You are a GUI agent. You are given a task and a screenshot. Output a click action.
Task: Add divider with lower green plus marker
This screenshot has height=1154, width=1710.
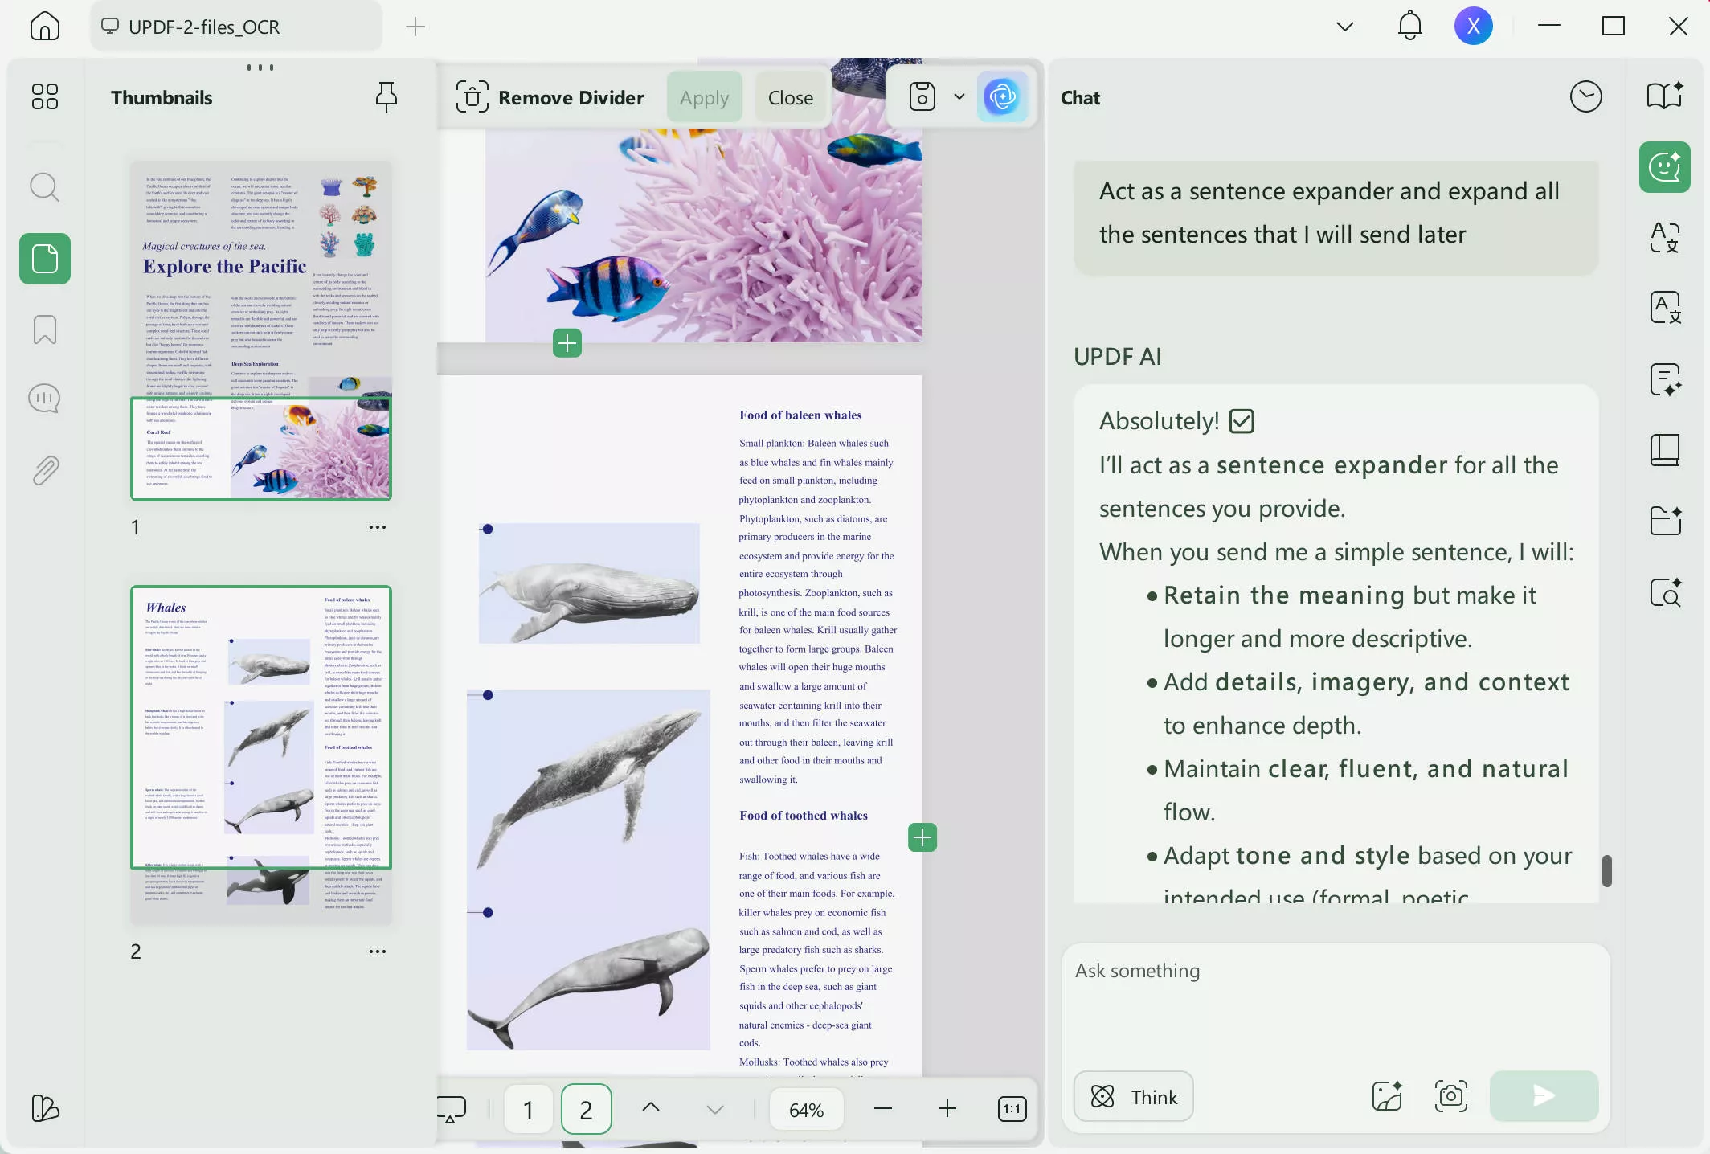pyautogui.click(x=922, y=837)
